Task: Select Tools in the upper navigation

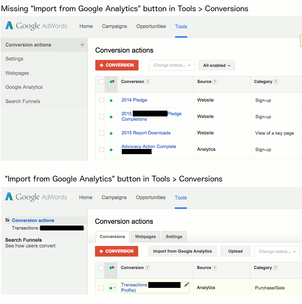Action: point(181,26)
